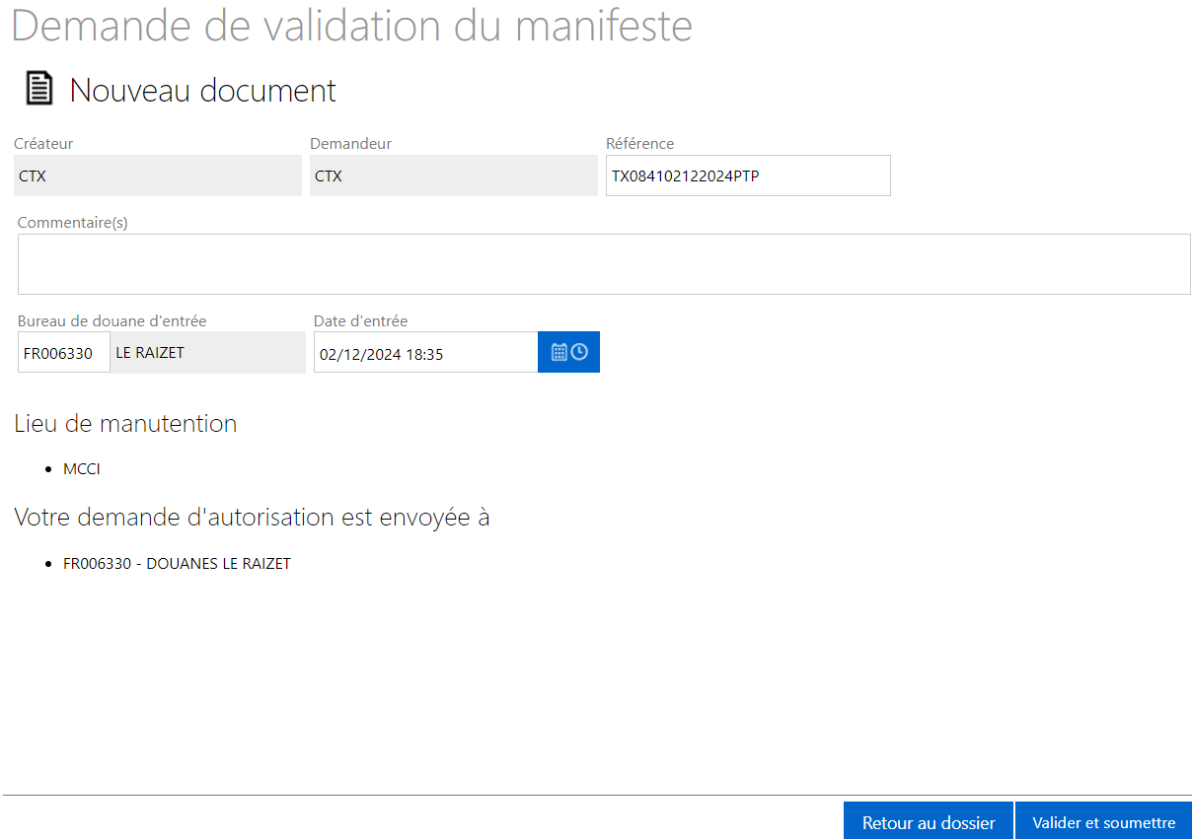Click the Bureau de douane d'entrée label

(x=112, y=320)
